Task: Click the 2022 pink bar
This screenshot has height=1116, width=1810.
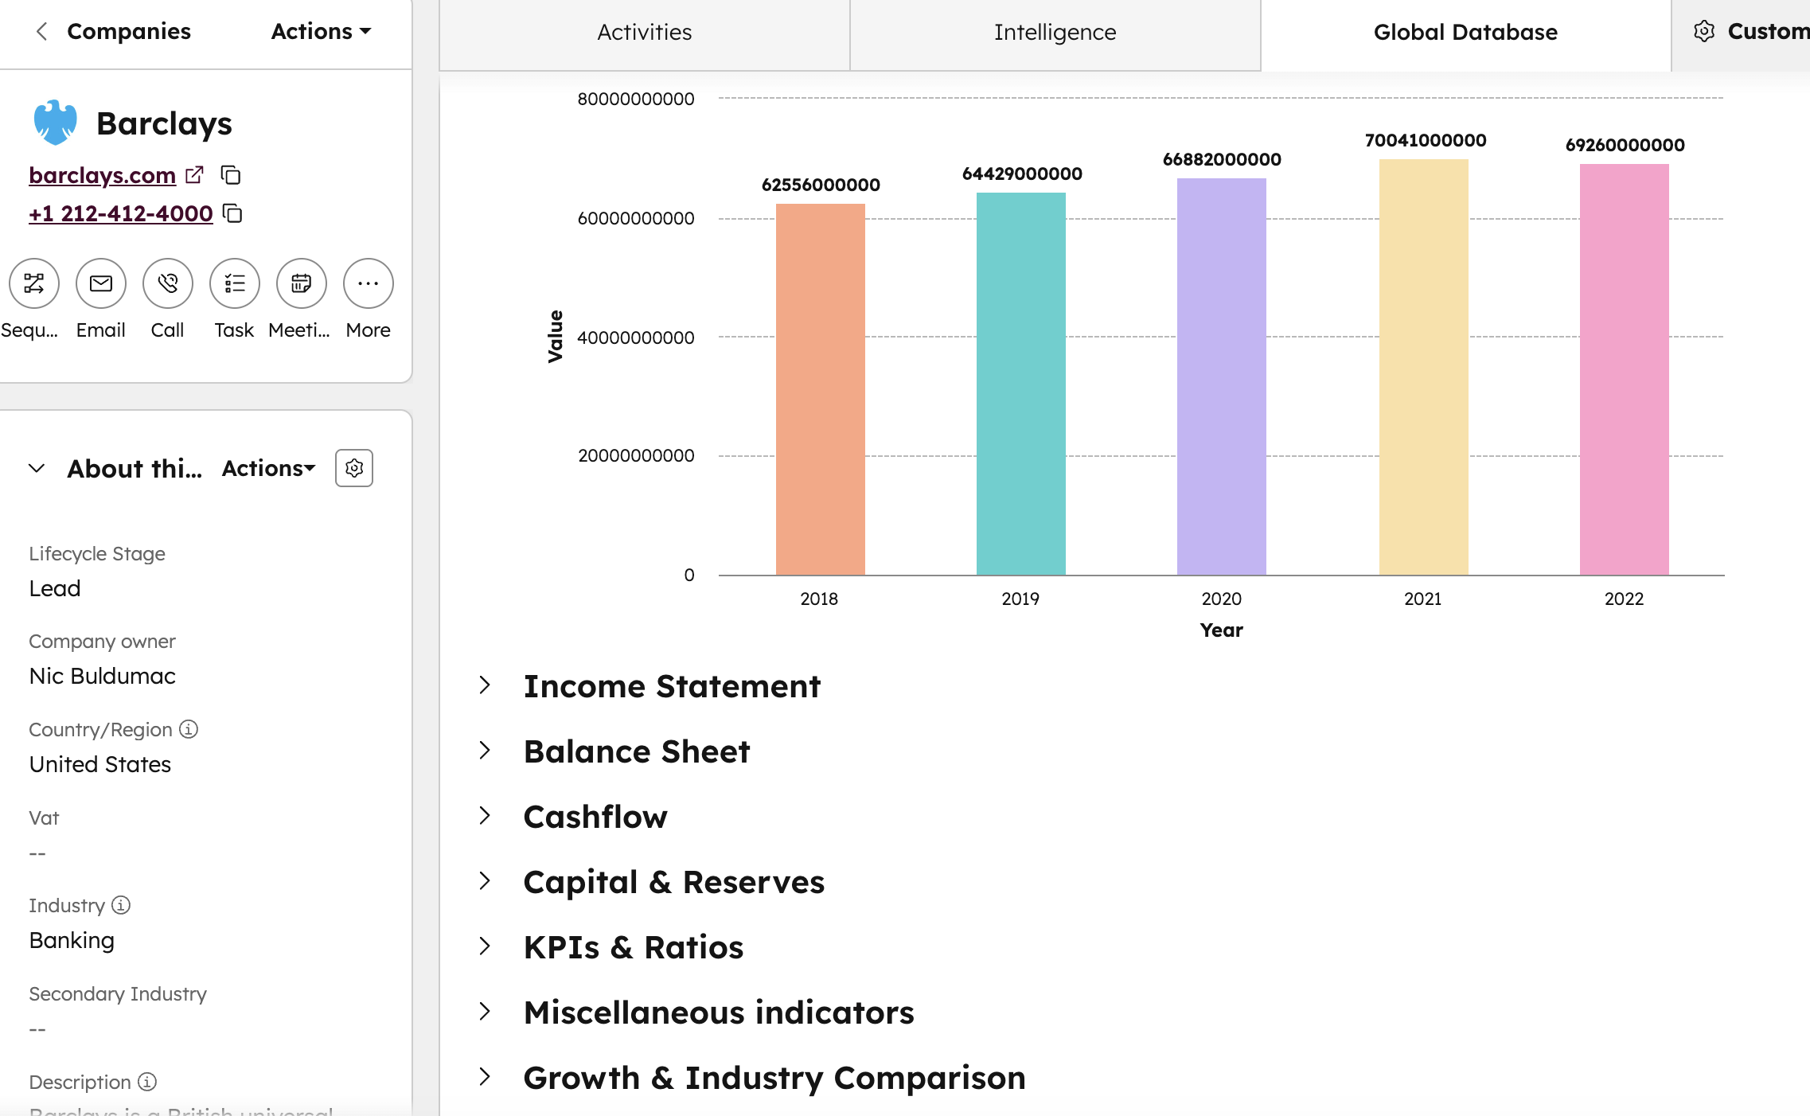Action: (1625, 369)
